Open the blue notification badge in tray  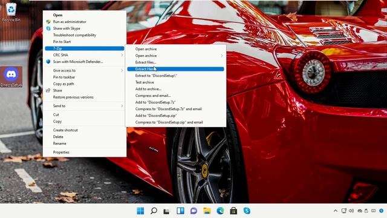tap(382, 211)
